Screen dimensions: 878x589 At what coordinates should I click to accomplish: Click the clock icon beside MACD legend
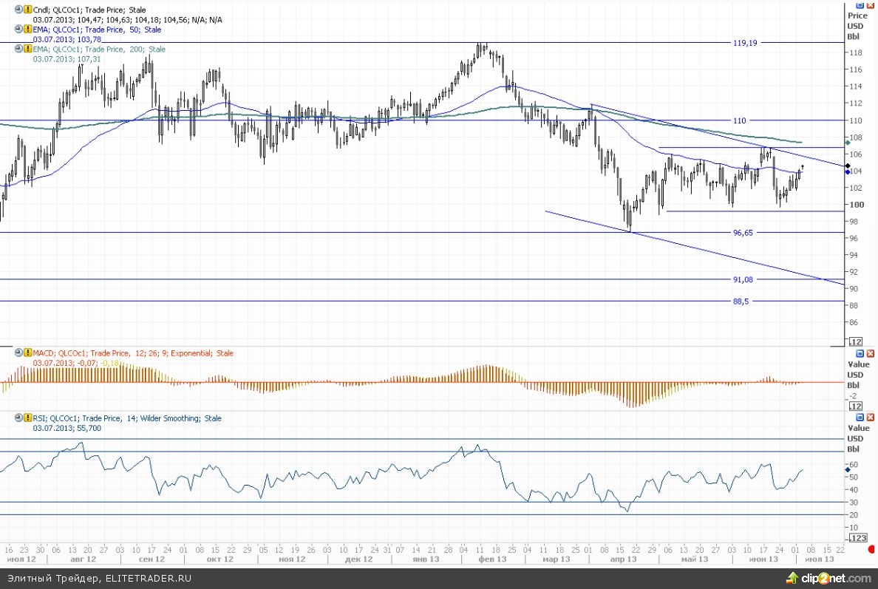(x=18, y=353)
